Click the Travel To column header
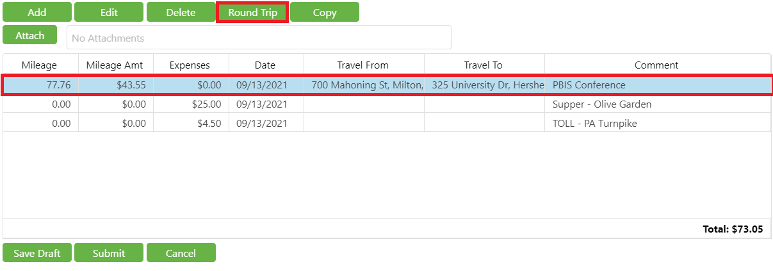 [484, 65]
